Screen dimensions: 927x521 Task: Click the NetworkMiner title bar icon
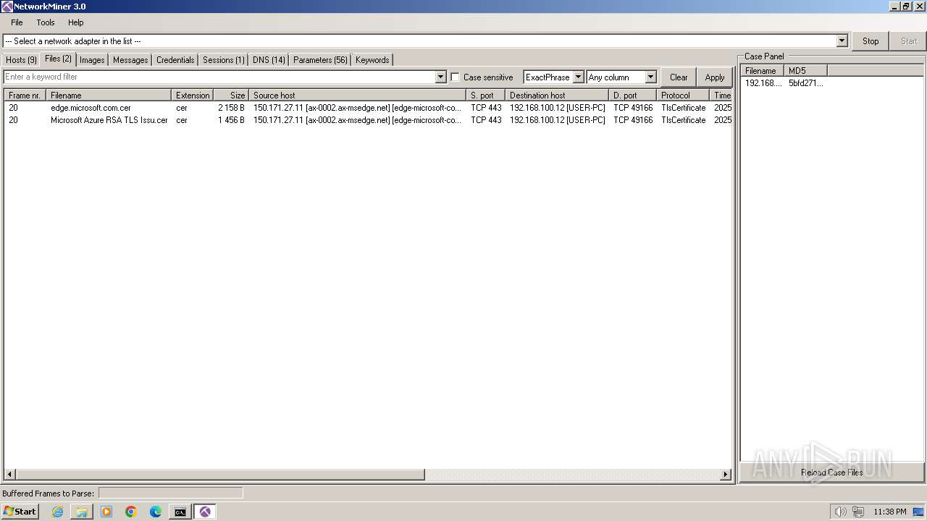[7, 7]
